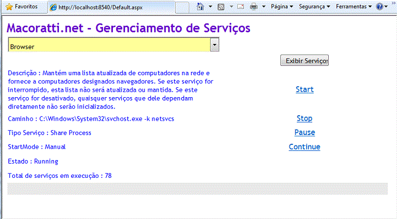Show more toolbar items chevron
Image resolution: width=397 pixels, height=219 pixels.
pyautogui.click(x=394, y=3)
